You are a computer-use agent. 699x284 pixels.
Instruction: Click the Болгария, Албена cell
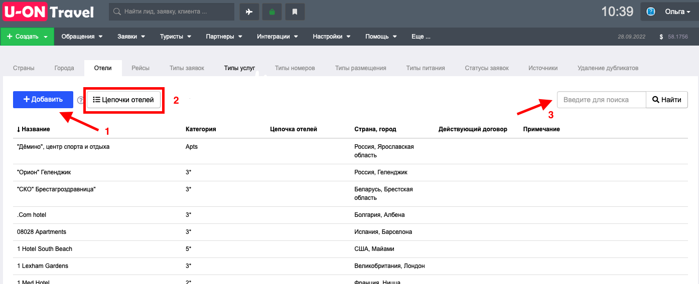pos(379,215)
